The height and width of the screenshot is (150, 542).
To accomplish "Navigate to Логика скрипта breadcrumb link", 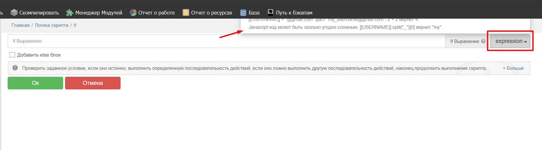I will 51,25.
